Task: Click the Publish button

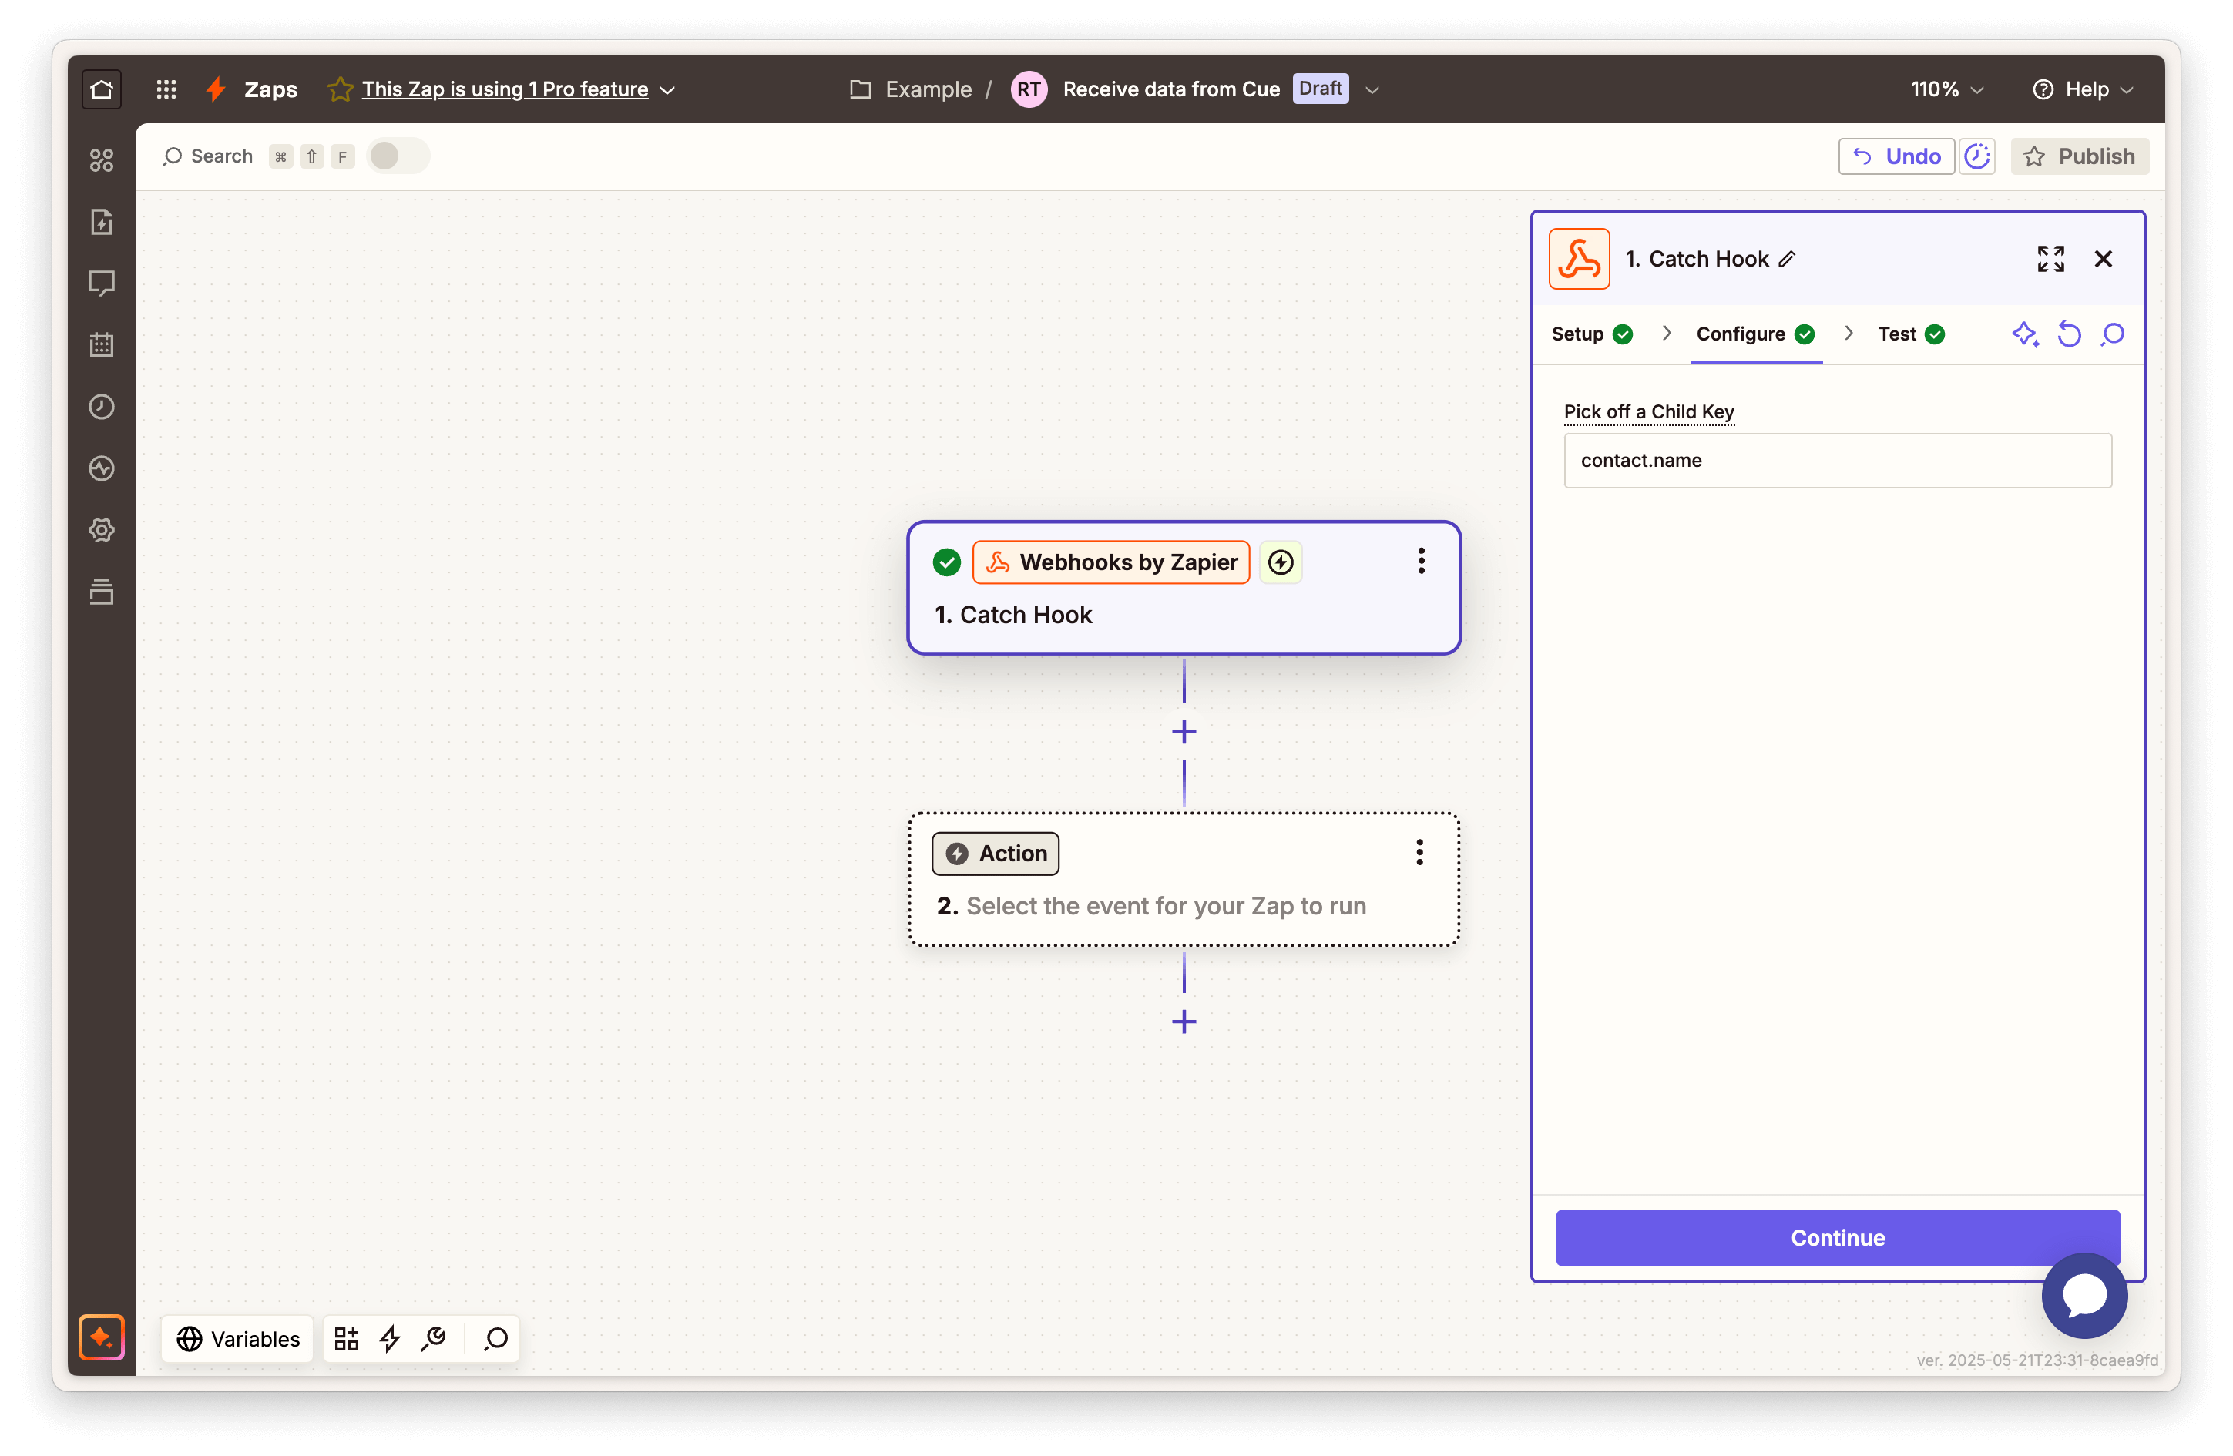Action: [2079, 156]
